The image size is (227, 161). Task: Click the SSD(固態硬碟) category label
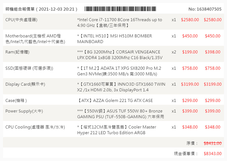coord(29,68)
